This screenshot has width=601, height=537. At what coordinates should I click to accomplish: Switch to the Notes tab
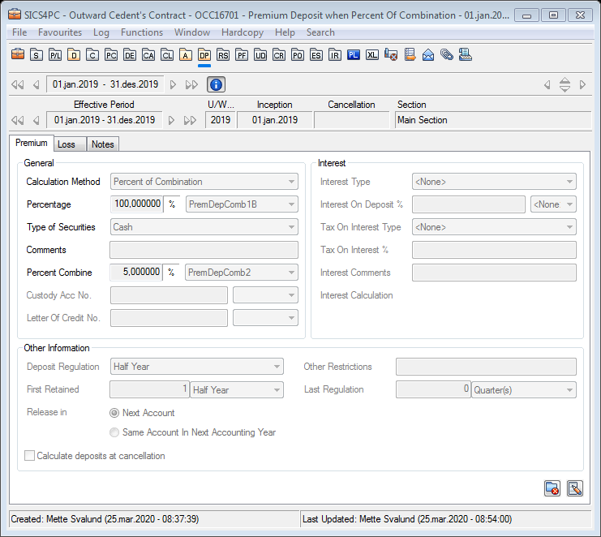(102, 144)
